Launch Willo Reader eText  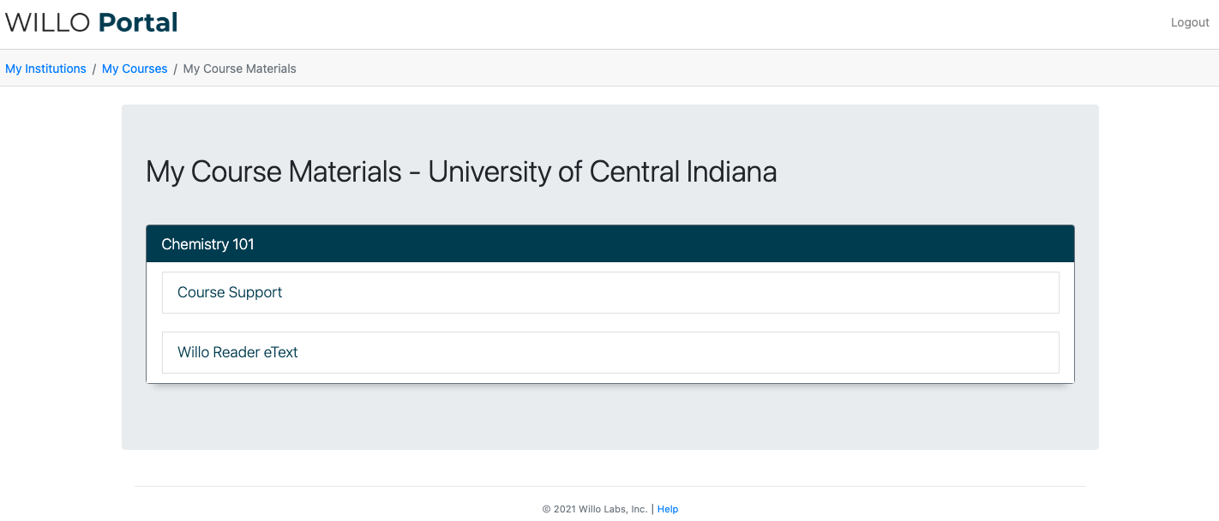(610, 352)
